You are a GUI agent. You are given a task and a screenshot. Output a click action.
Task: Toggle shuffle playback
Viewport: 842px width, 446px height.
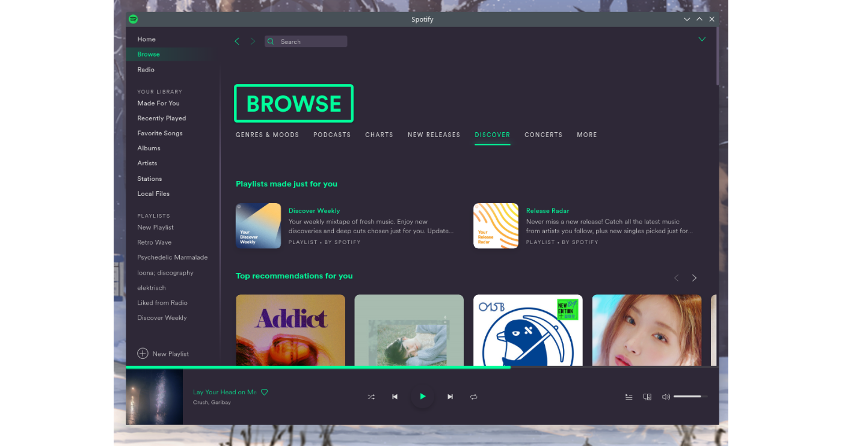(371, 397)
